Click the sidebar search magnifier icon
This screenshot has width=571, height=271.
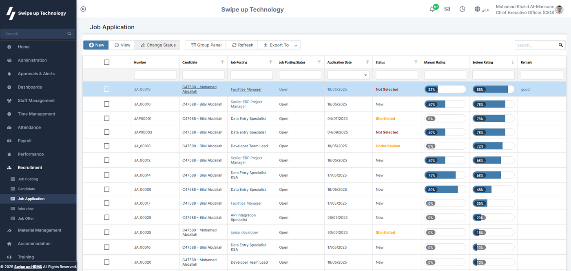click(69, 34)
